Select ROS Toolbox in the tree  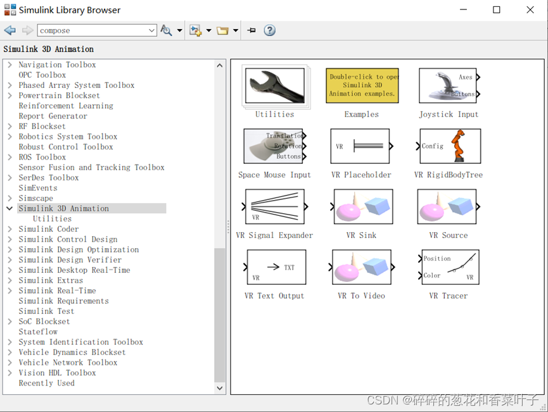[x=42, y=157]
